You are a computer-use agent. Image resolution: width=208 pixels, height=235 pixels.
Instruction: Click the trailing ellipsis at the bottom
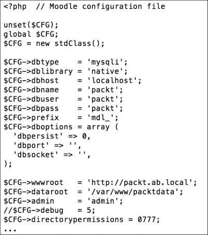click(x=10, y=230)
